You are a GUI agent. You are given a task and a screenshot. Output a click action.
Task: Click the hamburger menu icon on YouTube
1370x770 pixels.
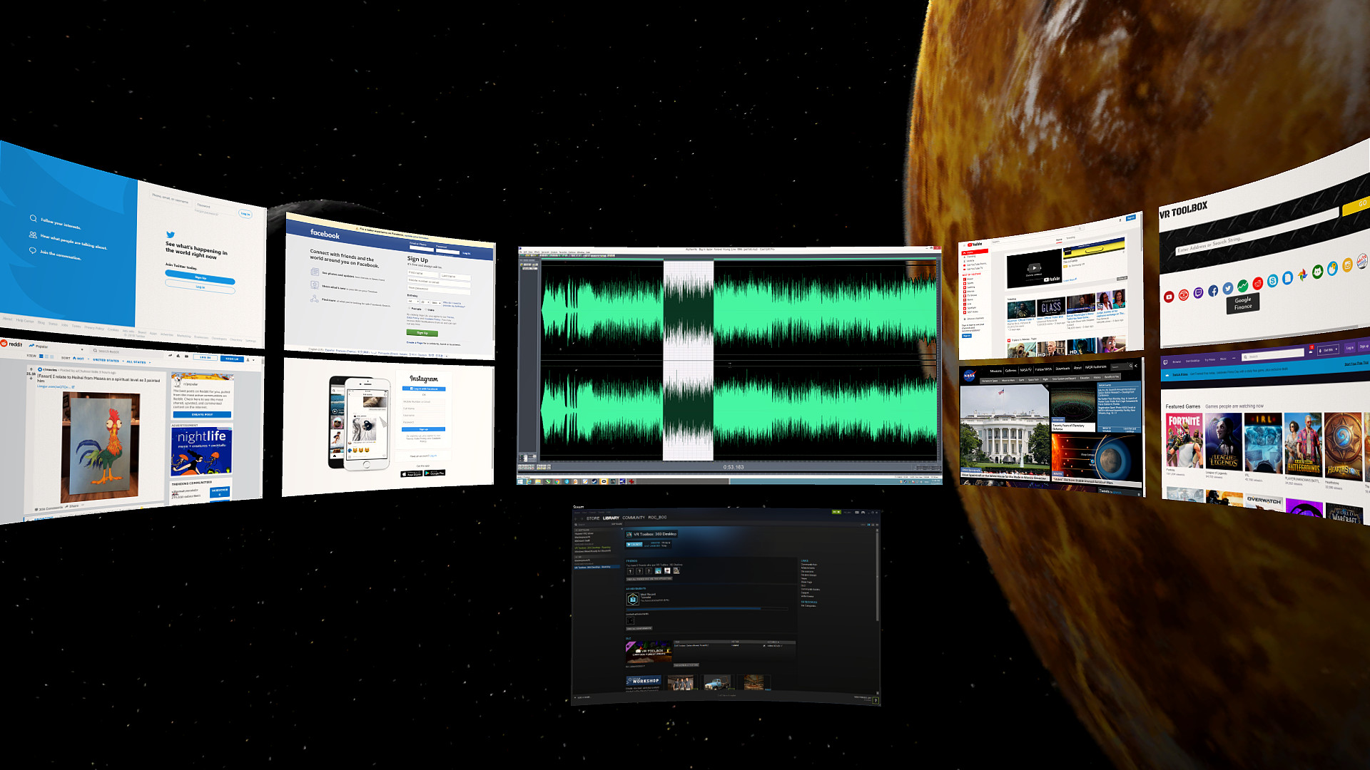click(x=964, y=245)
